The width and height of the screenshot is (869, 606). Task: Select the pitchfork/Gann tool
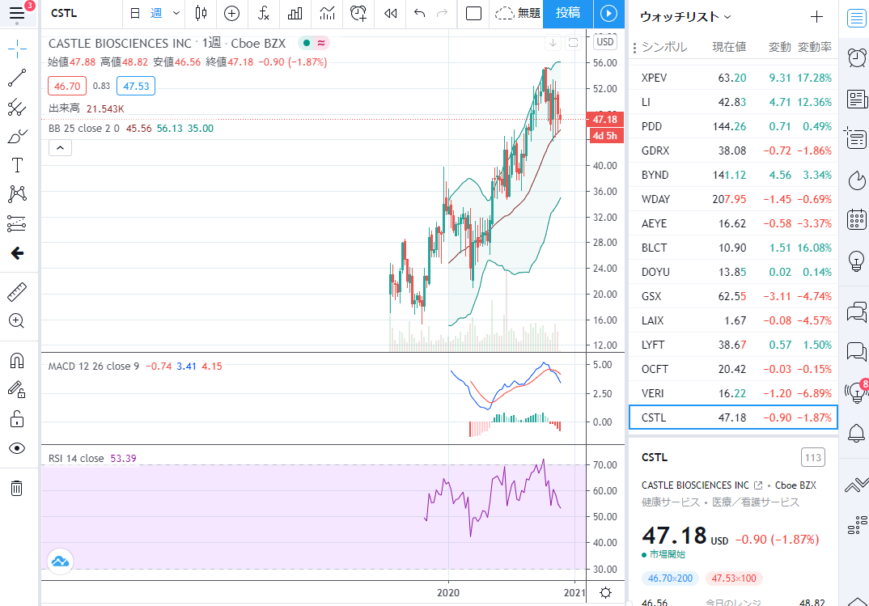pos(17,107)
